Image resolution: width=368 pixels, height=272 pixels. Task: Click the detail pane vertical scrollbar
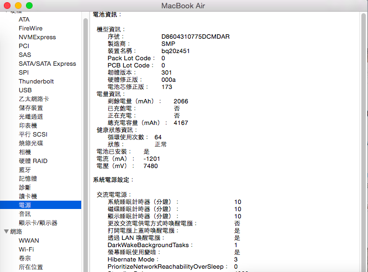pos(364,143)
